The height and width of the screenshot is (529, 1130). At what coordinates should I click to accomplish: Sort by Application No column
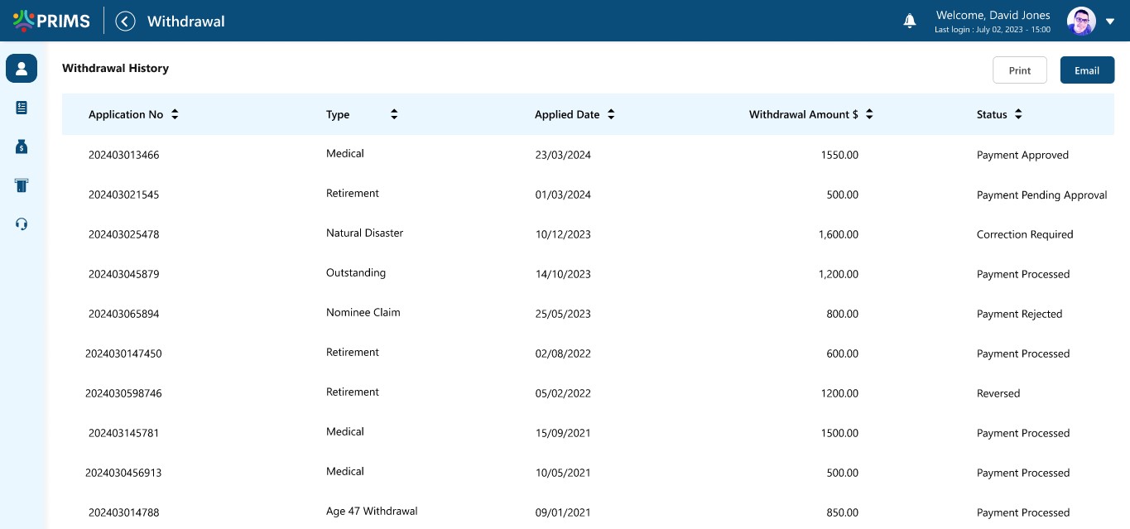pyautogui.click(x=175, y=115)
